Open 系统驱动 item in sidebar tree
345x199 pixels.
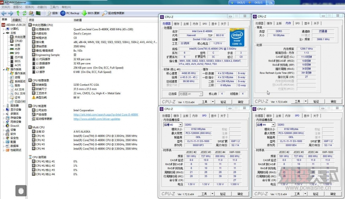click(x=20, y=81)
